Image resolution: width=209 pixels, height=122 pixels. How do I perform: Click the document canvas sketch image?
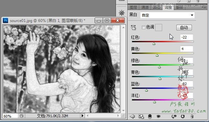tap(62, 69)
